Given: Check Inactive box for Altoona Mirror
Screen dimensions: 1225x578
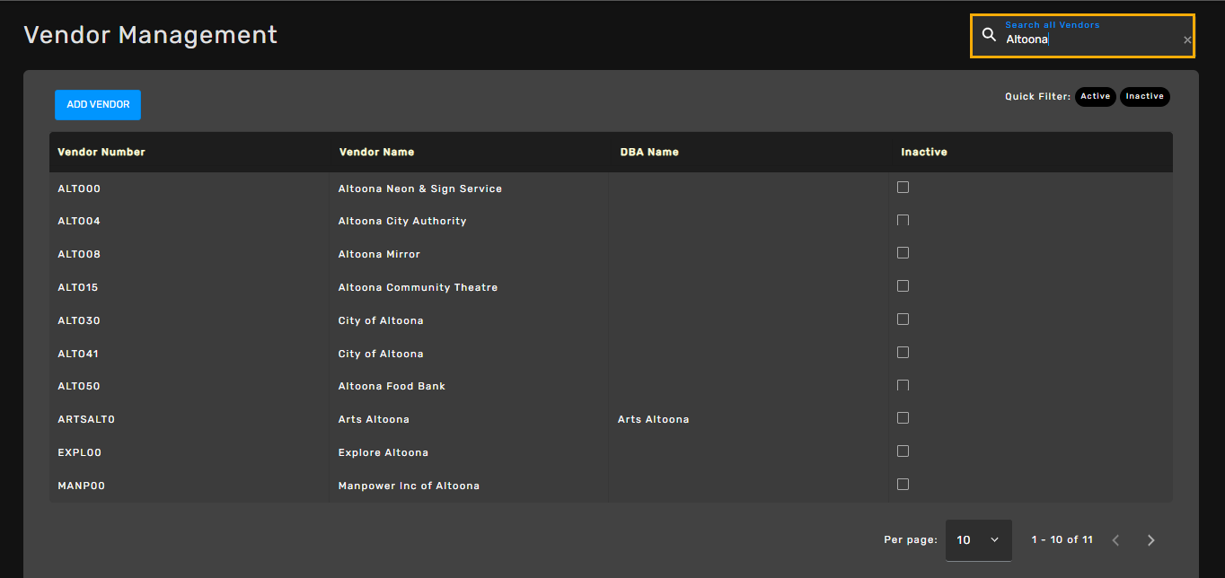Looking at the screenshot, I should tap(903, 253).
